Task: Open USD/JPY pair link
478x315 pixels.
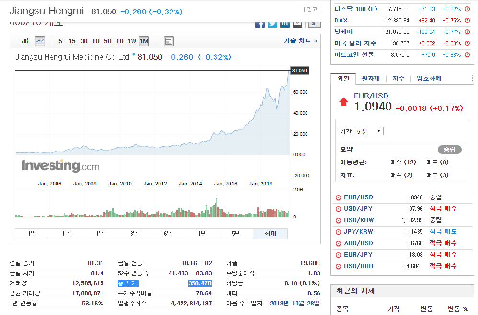Action: point(358,209)
